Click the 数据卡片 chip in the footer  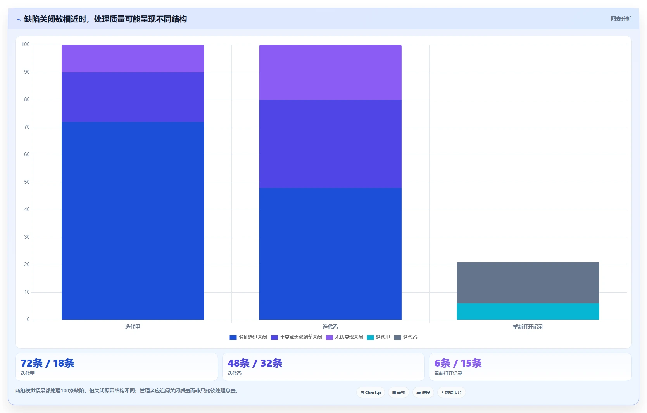451,392
